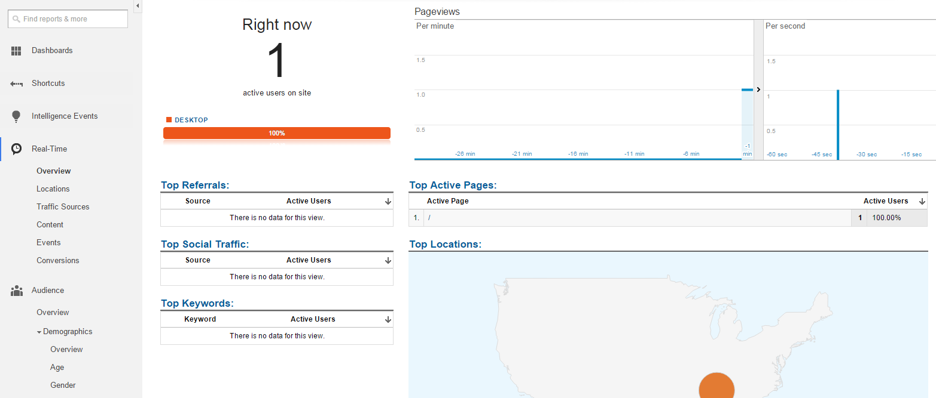Click the orange DESKTOP legend square
Viewport: 936px width, 398px height.
169,120
